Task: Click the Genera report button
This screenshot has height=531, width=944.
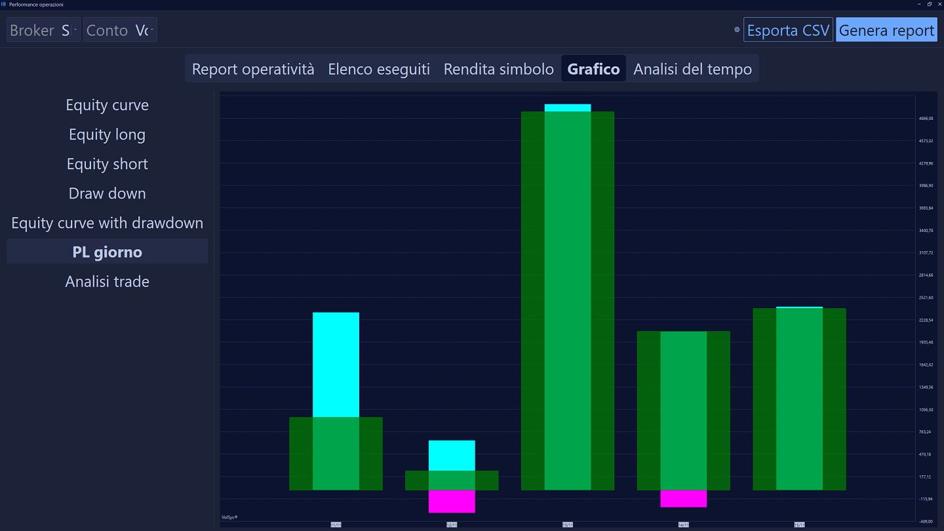Action: [x=886, y=29]
